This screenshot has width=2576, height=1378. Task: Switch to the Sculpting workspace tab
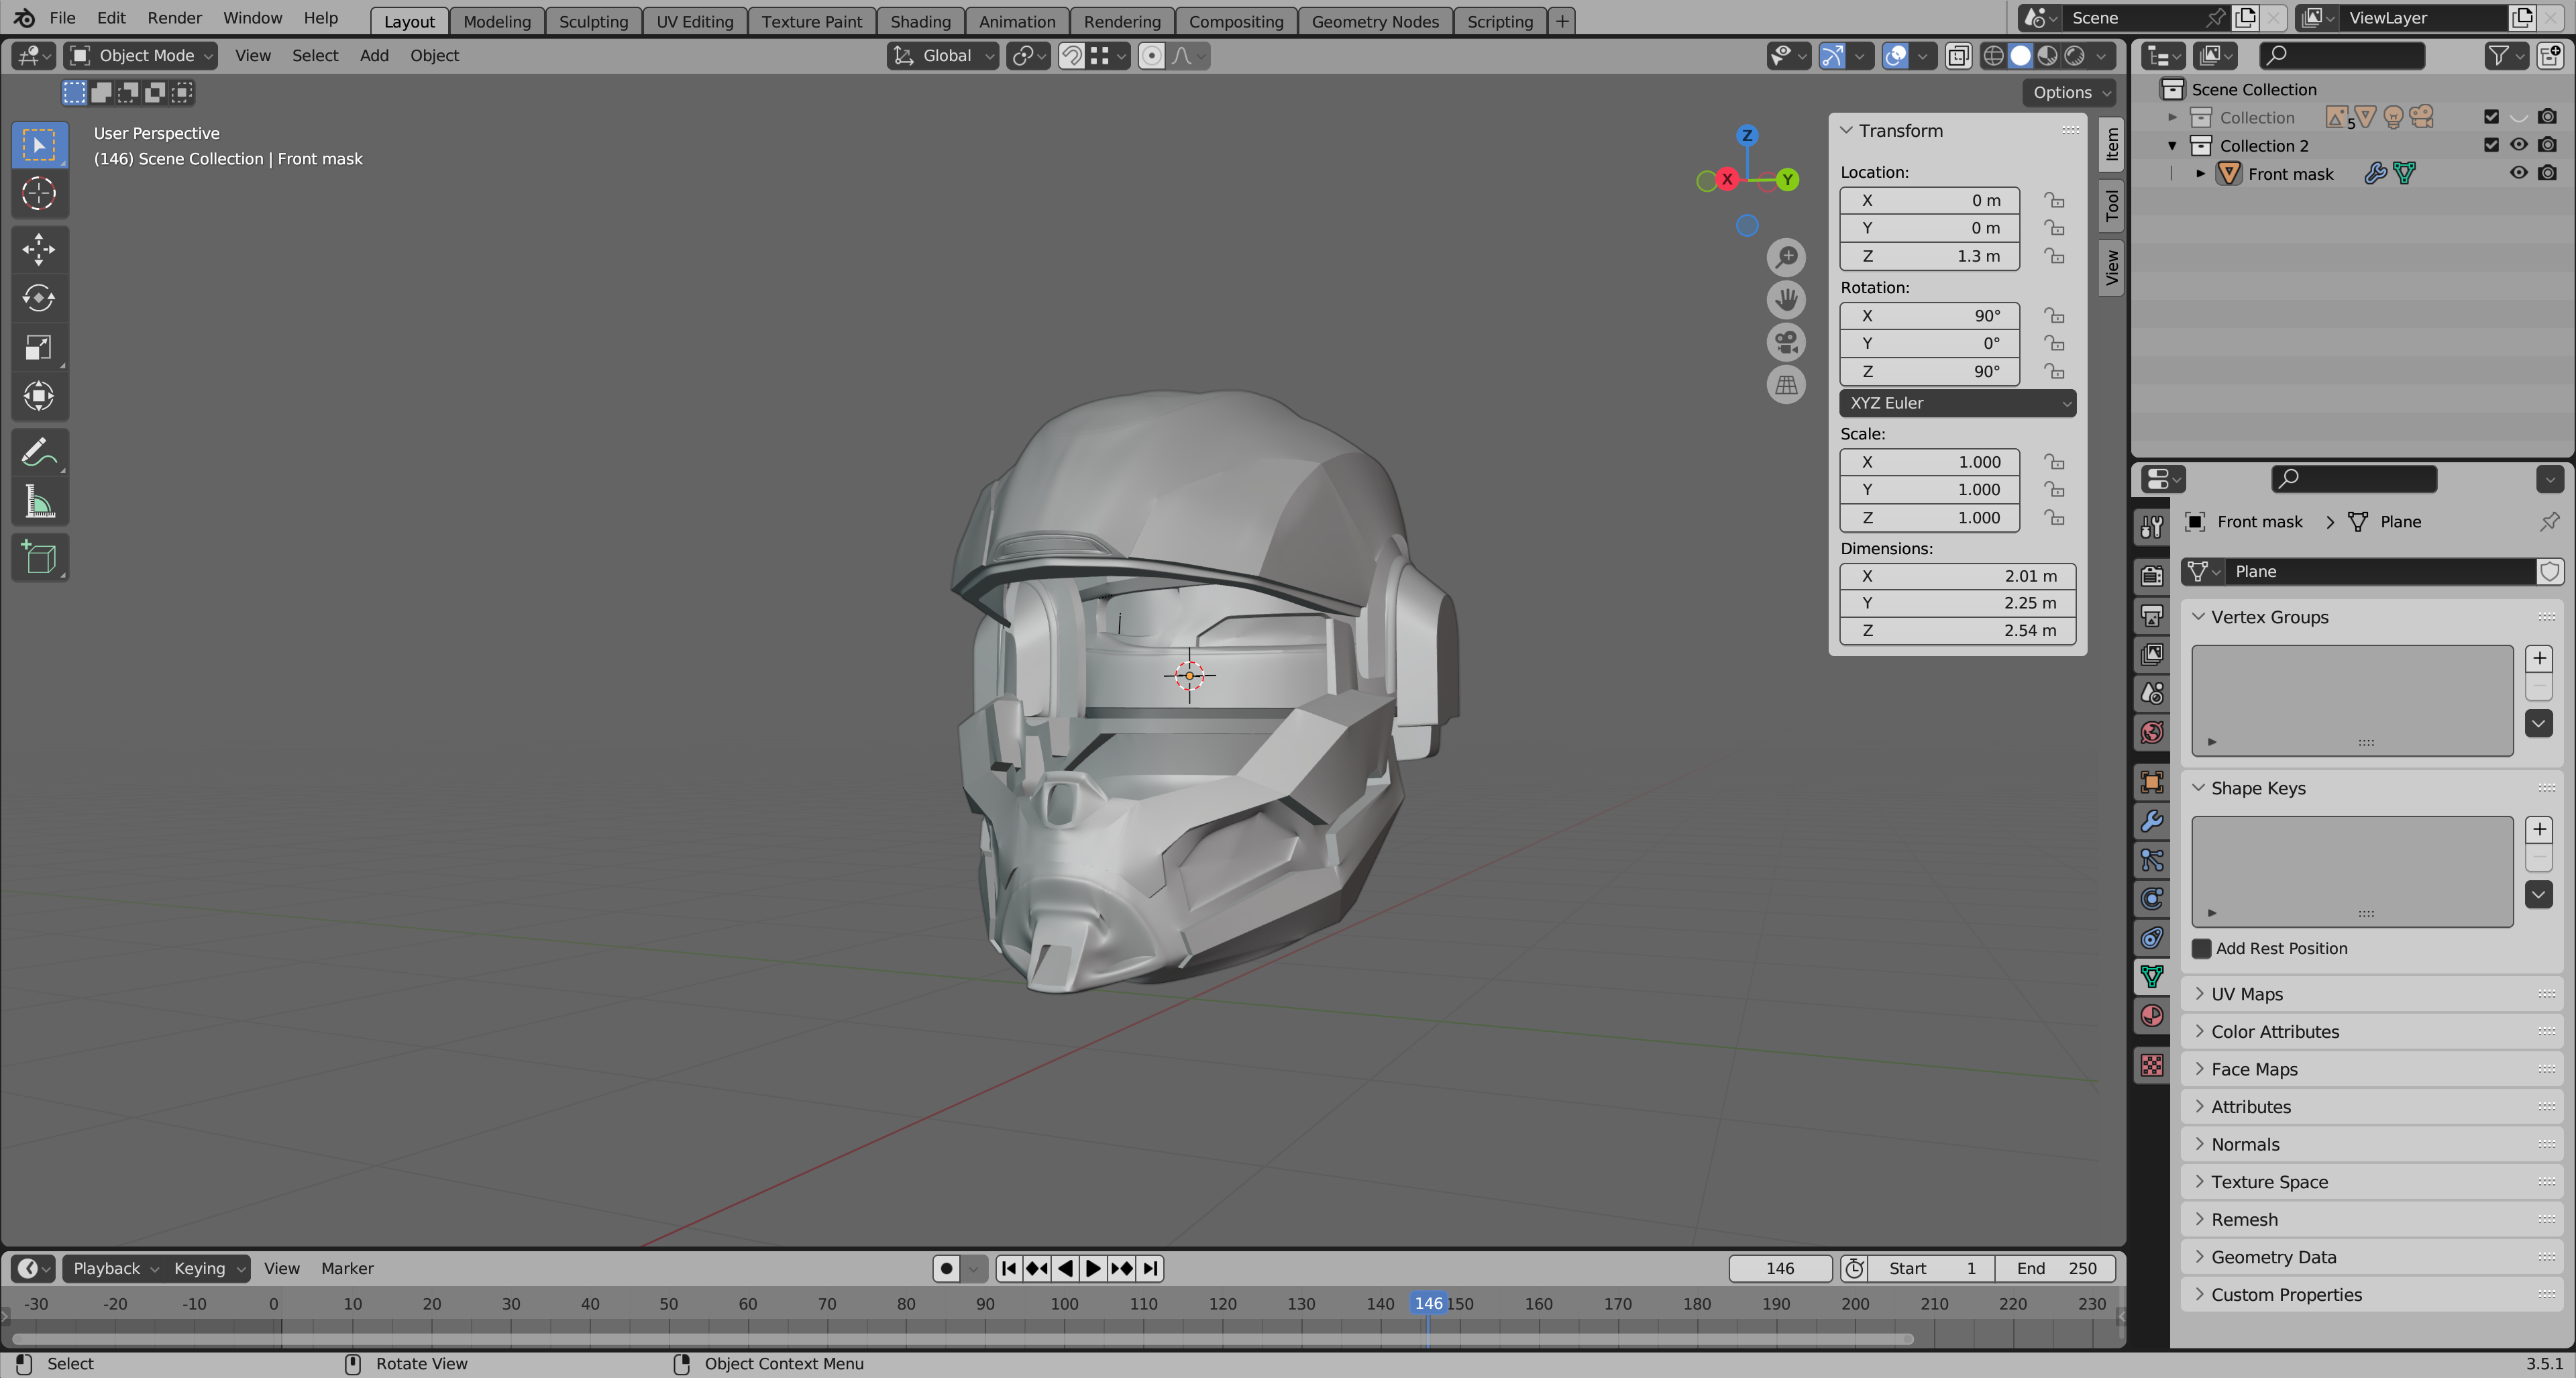tap(593, 21)
